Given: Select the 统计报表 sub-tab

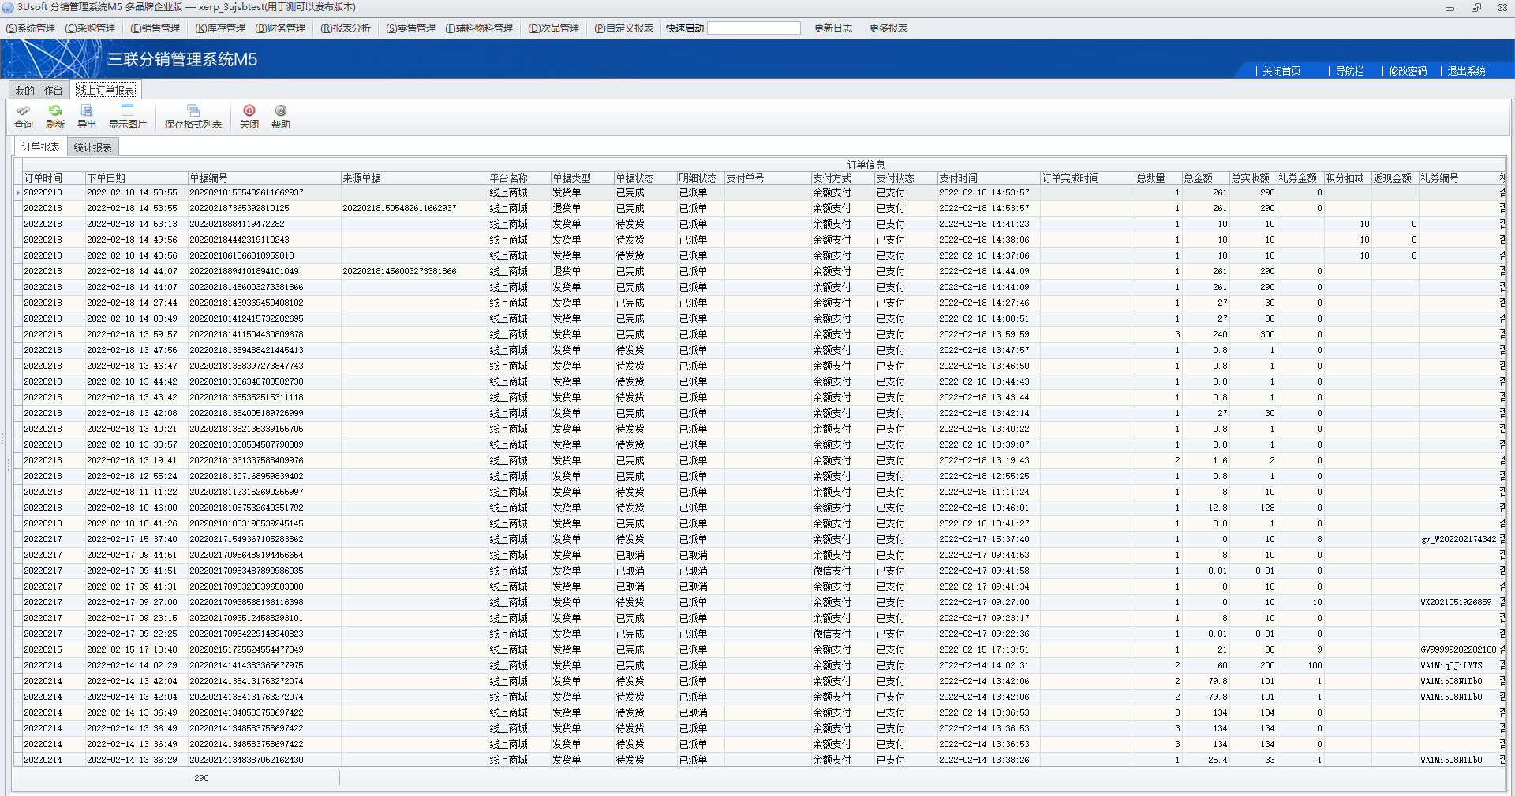Looking at the screenshot, I should [92, 147].
